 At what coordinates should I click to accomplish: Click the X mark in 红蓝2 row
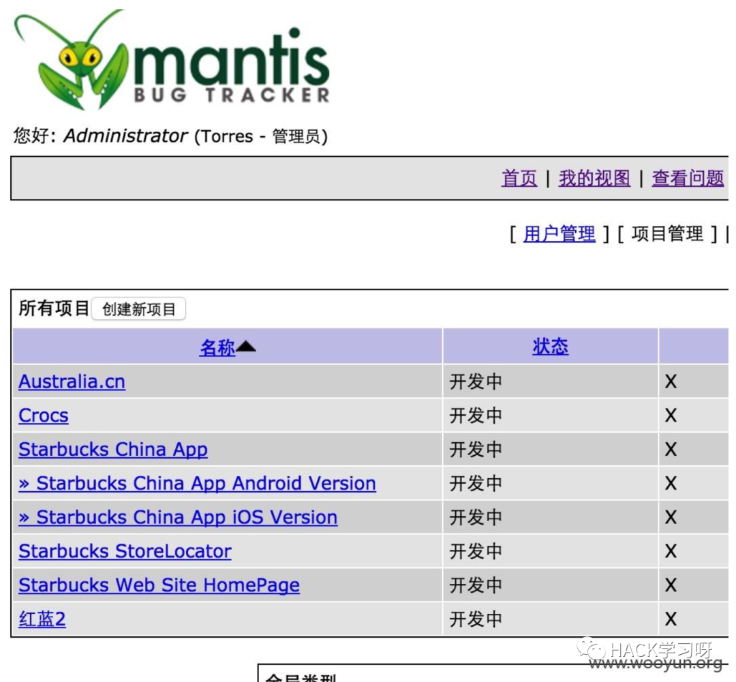click(x=671, y=619)
